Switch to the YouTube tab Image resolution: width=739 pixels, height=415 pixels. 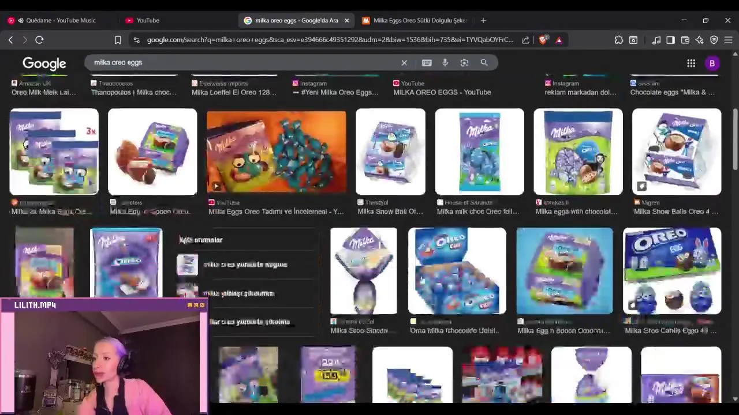coord(148,20)
